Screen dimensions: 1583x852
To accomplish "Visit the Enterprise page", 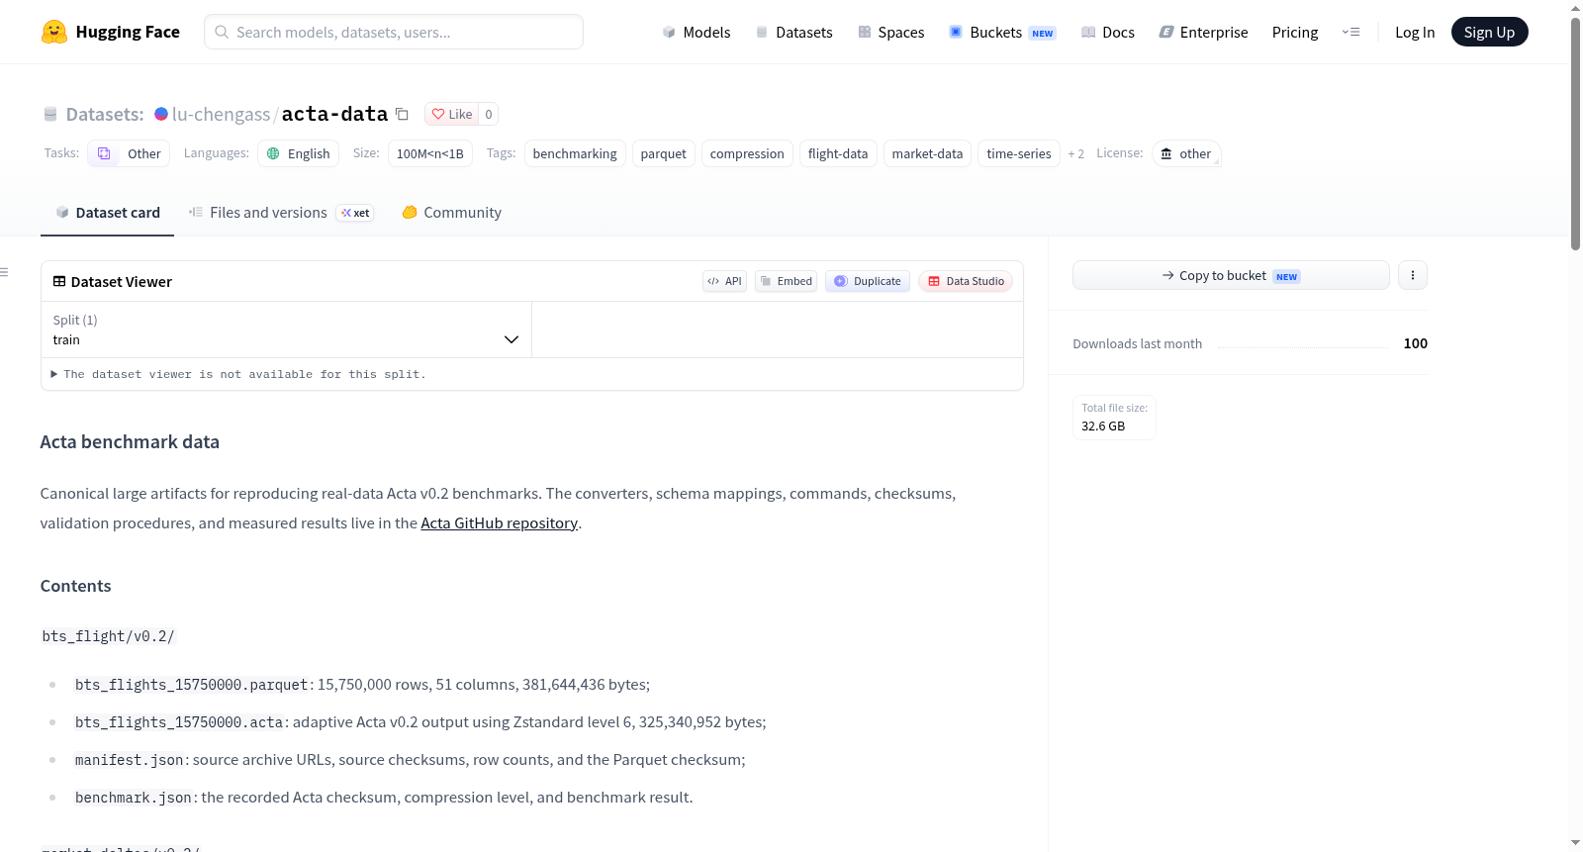I will pyautogui.click(x=1203, y=32).
